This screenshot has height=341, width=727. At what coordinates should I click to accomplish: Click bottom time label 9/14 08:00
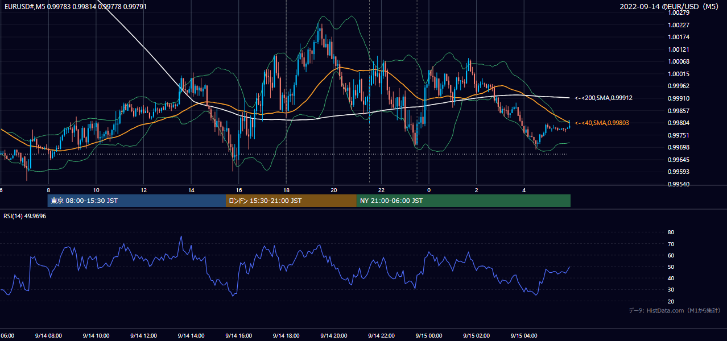point(48,335)
